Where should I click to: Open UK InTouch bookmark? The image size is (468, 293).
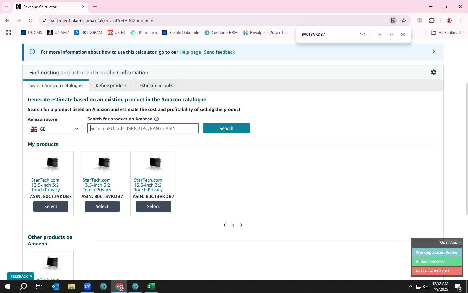(x=144, y=33)
